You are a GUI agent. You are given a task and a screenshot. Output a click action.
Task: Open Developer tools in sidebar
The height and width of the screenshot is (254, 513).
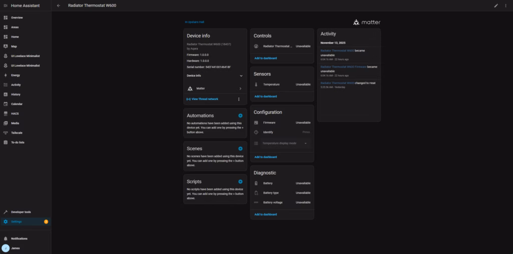pos(21,212)
